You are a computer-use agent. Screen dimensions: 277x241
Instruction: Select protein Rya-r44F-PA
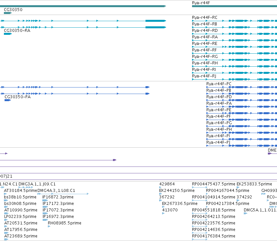click(x=219, y=103)
